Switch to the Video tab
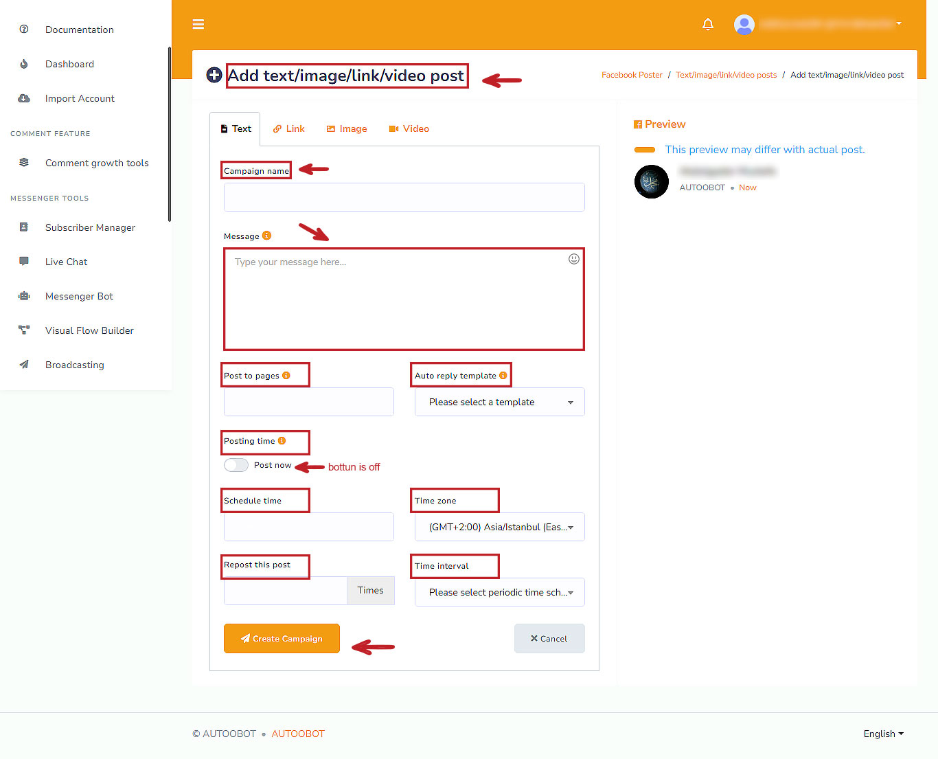This screenshot has height=759, width=938. 409,129
